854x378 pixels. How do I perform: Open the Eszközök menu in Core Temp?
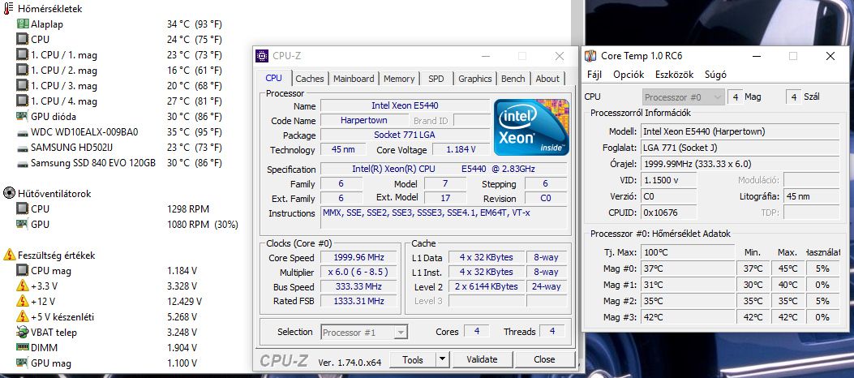[674, 75]
